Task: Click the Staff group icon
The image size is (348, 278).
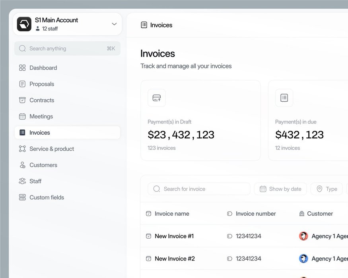Action: 22,181
